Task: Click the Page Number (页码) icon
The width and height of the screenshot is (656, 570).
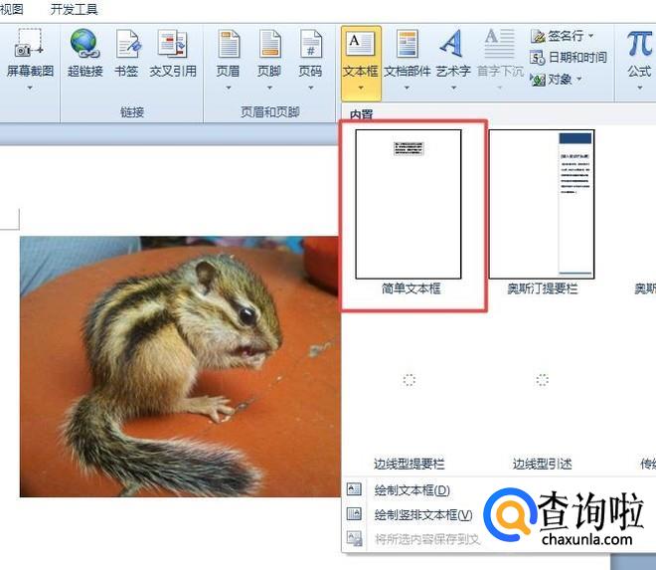Action: coord(310,43)
